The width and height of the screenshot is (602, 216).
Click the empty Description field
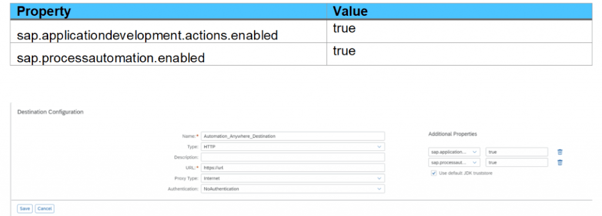(x=293, y=157)
